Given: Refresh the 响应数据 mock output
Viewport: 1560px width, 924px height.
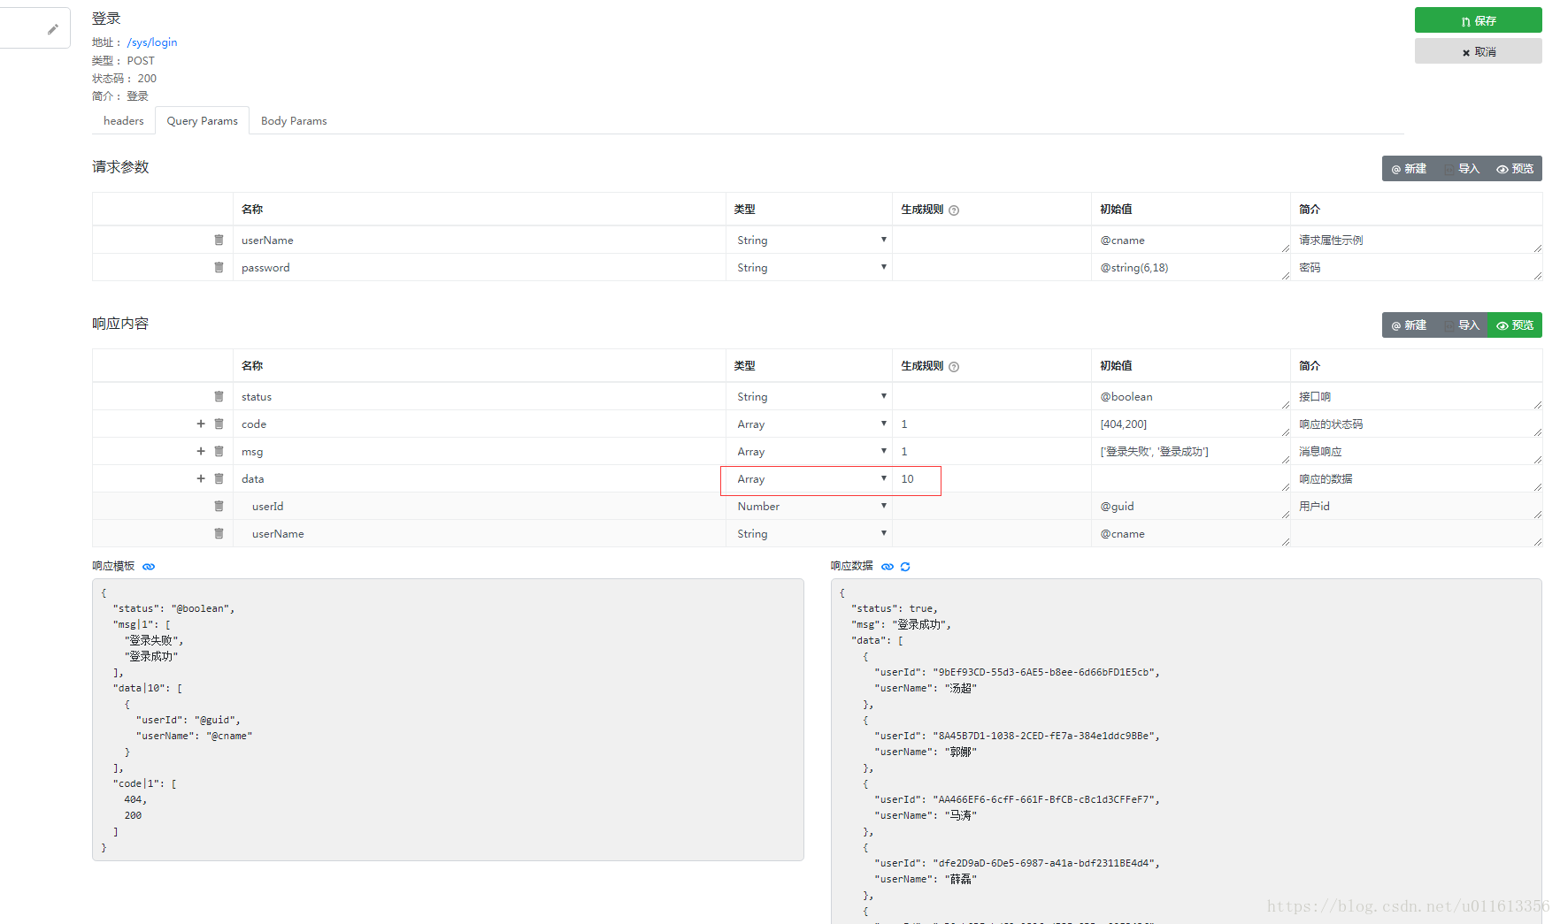Looking at the screenshot, I should (x=905, y=567).
